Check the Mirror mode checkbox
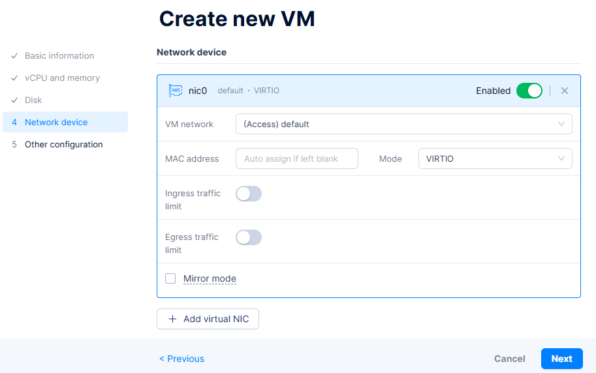Image resolution: width=596 pixels, height=373 pixels. click(x=170, y=278)
